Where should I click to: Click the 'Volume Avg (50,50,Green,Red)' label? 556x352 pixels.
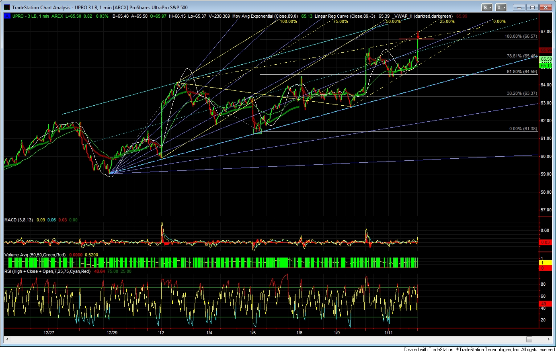click(35, 255)
